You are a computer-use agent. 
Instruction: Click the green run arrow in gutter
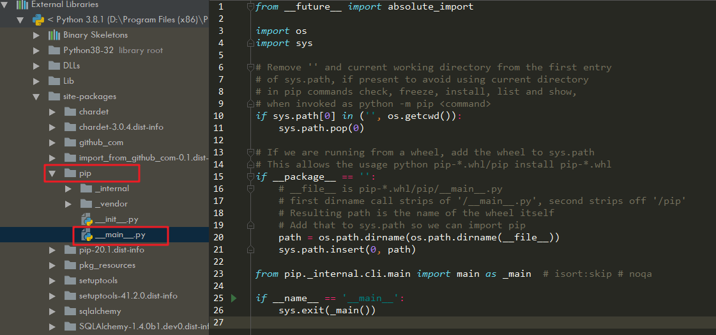coord(234,298)
